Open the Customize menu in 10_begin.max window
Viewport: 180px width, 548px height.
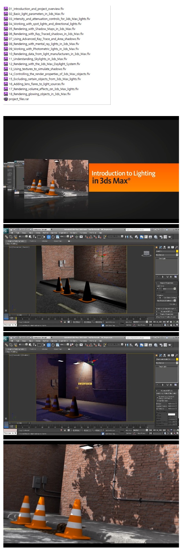(83, 341)
